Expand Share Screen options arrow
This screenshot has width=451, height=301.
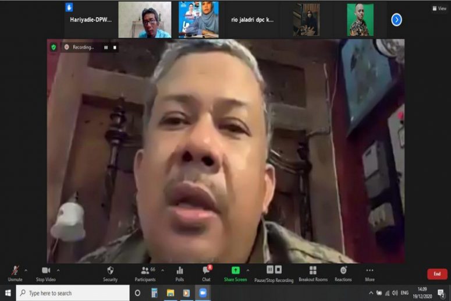[248, 270]
